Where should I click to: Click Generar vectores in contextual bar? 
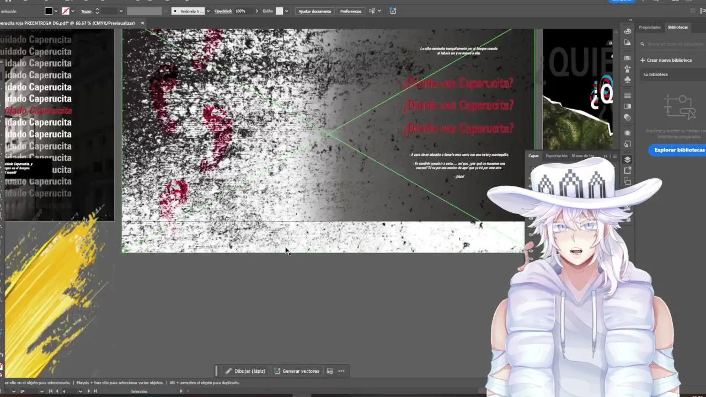pyautogui.click(x=297, y=371)
